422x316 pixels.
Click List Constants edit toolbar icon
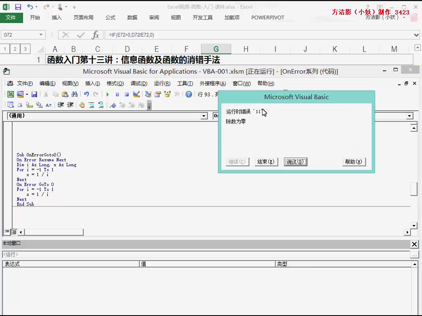click(20, 105)
